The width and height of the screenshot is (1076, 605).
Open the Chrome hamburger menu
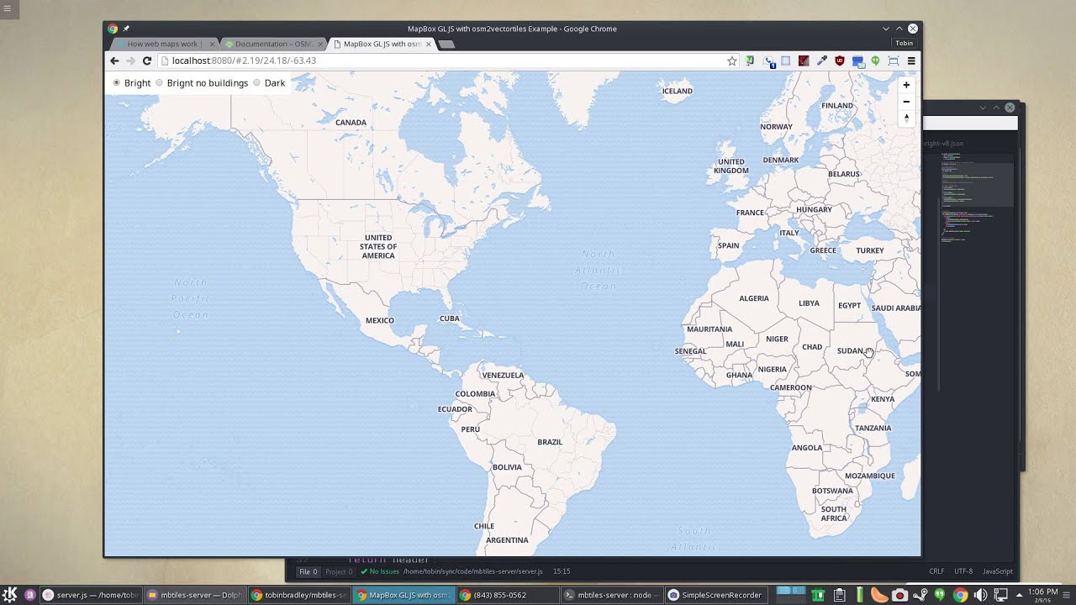pos(911,60)
